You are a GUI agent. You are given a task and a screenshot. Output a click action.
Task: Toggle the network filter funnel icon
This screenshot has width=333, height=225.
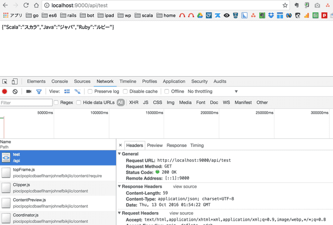(x=39, y=91)
